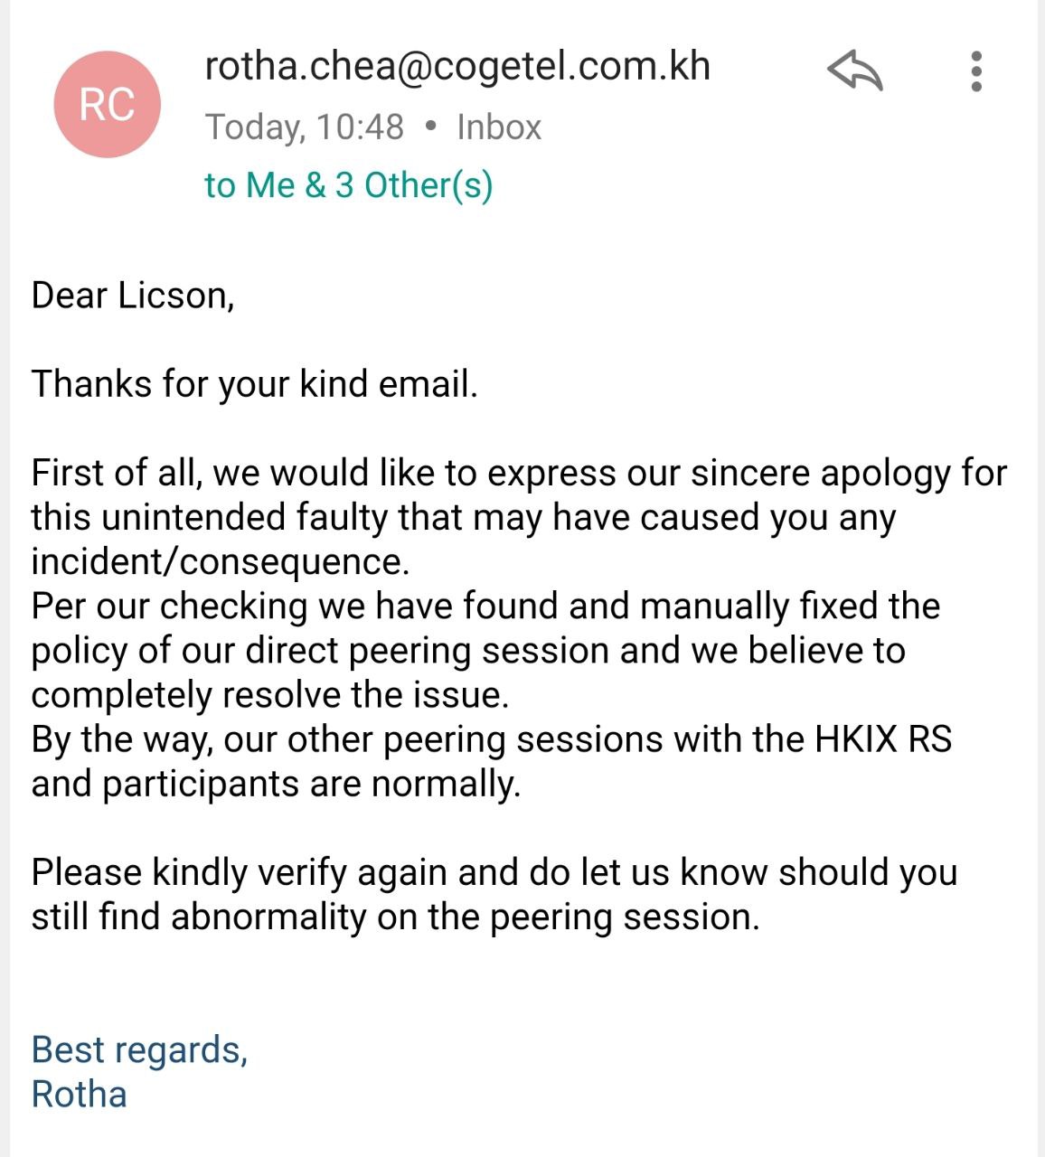
Task: Tap sender address rotha.chea@cogetel.com.kh
Action: (x=457, y=66)
